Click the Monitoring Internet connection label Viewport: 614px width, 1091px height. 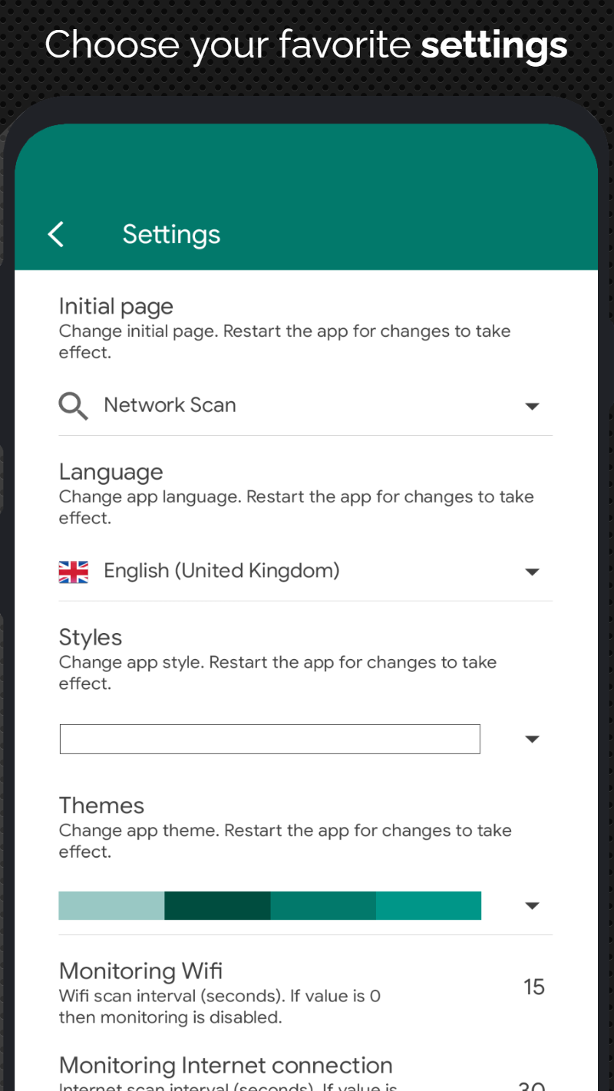(226, 1066)
